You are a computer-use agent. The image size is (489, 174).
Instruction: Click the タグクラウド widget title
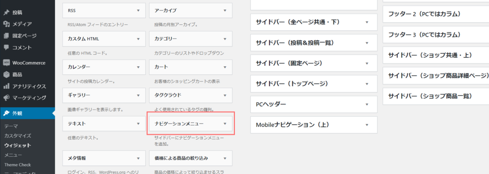[168, 95]
